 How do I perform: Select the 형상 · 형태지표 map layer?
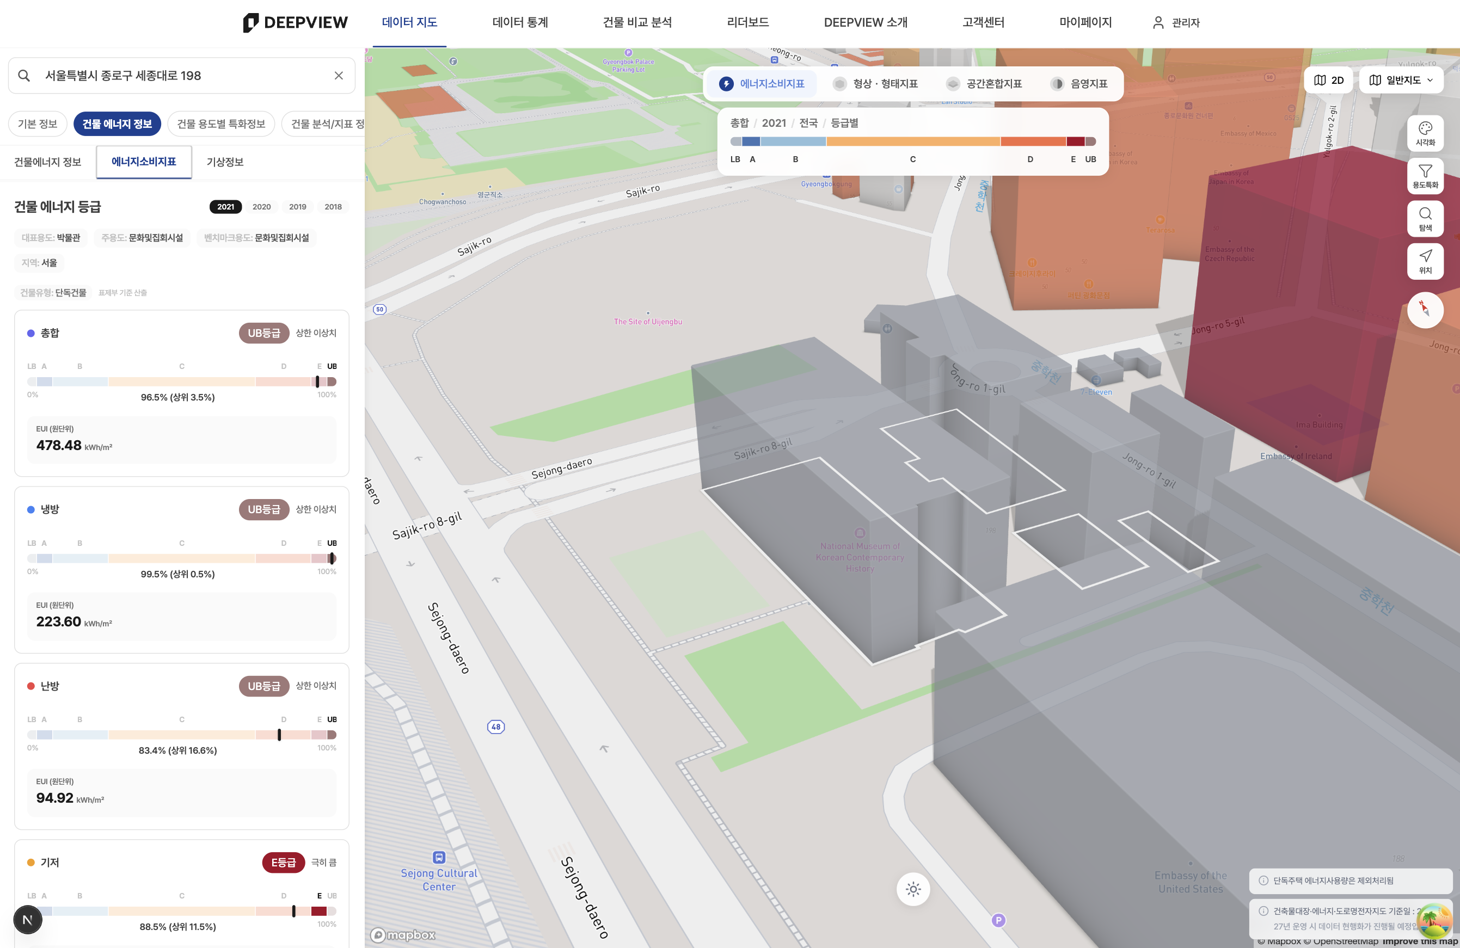875,84
